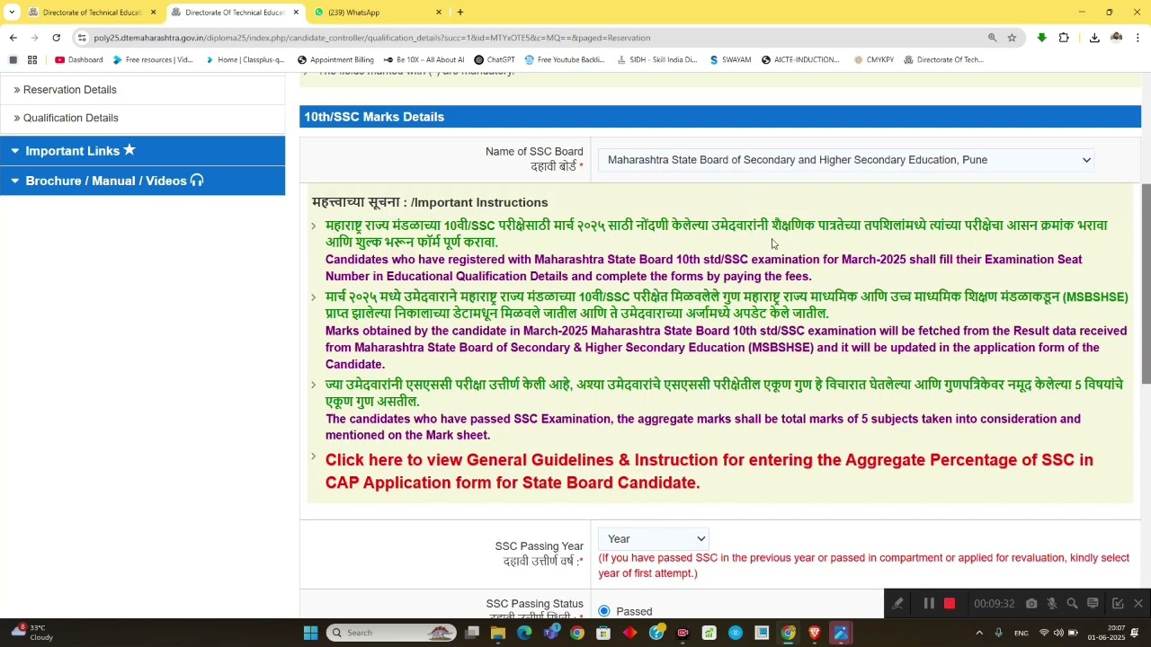
Task: Open a new browser tab
Action: tap(460, 13)
